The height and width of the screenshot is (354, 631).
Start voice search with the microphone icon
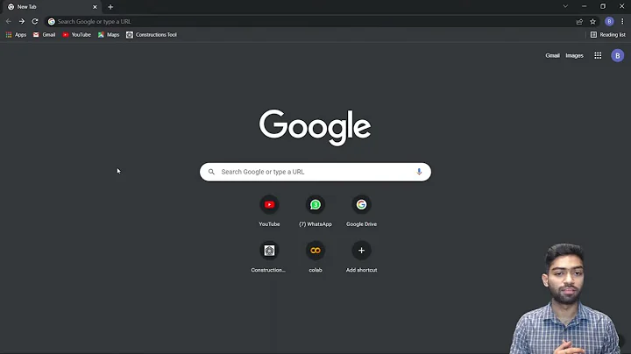coord(419,172)
